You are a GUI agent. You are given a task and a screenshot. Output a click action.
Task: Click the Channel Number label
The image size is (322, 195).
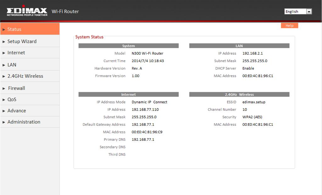point(222,110)
